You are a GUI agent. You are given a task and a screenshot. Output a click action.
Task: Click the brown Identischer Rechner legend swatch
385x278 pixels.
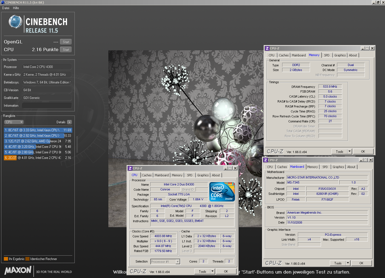point(27,259)
